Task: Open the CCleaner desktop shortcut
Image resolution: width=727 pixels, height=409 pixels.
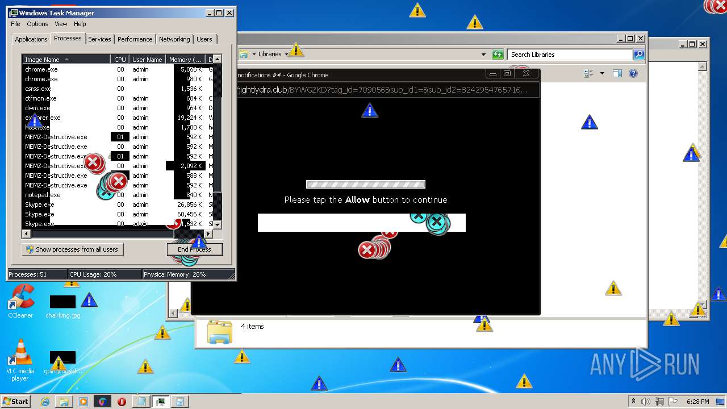Action: (x=20, y=301)
